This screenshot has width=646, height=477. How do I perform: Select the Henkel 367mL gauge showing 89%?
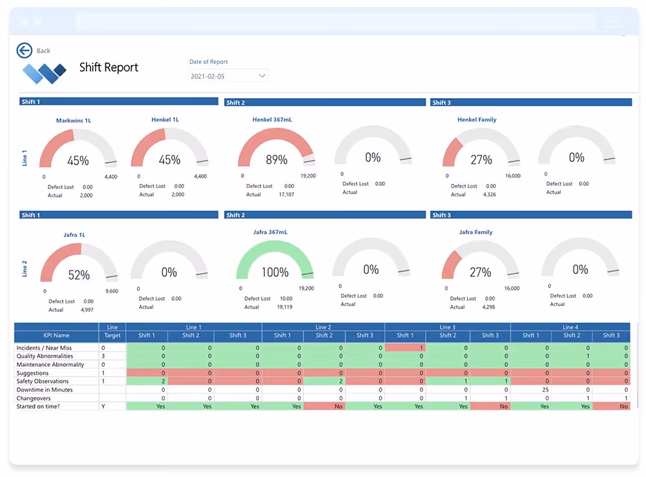click(x=276, y=147)
